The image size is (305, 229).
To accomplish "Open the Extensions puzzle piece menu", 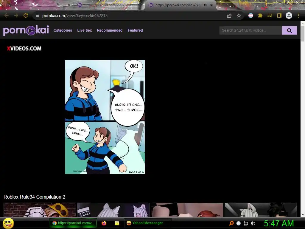I will coord(260,16).
